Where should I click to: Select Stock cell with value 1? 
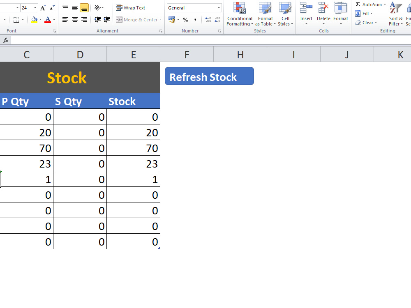(134, 179)
